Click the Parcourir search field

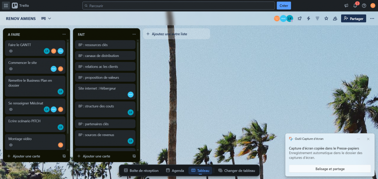point(179,6)
